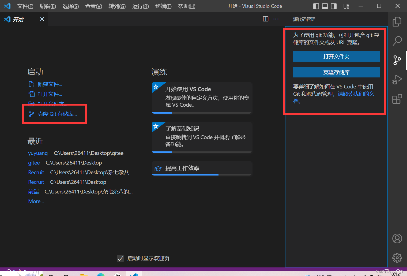The height and width of the screenshot is (276, 407).
Task: Click progress bar under 提高工作效率
Action: pos(202,175)
